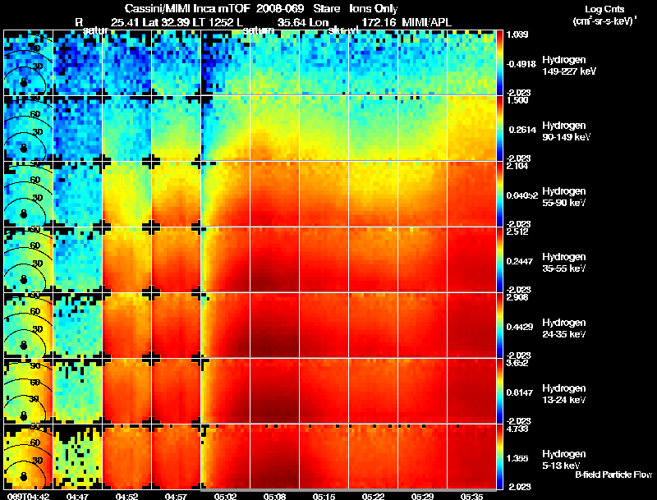Click the 0.8147 color scale value
The image size is (657, 500).
520,392
